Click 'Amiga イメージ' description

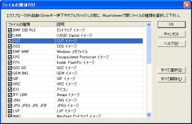coord(68,95)
